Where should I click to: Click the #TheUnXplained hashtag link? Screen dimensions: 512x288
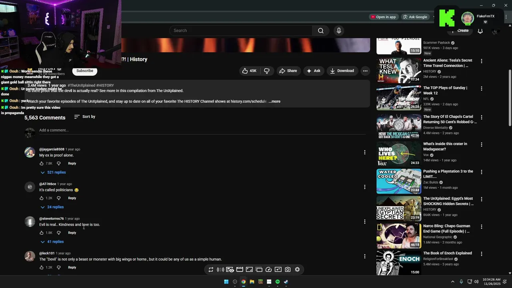point(81,86)
